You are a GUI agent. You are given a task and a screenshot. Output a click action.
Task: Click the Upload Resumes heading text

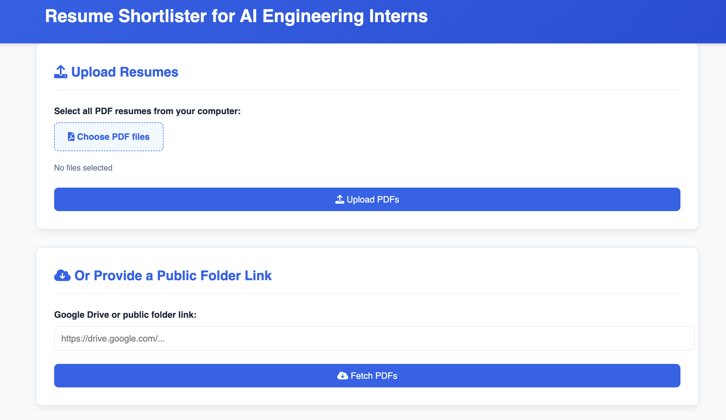tap(125, 72)
